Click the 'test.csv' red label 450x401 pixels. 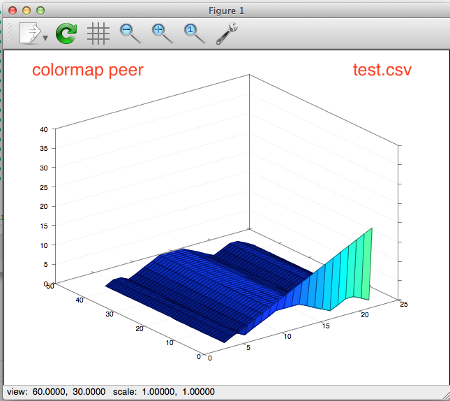[x=382, y=70]
